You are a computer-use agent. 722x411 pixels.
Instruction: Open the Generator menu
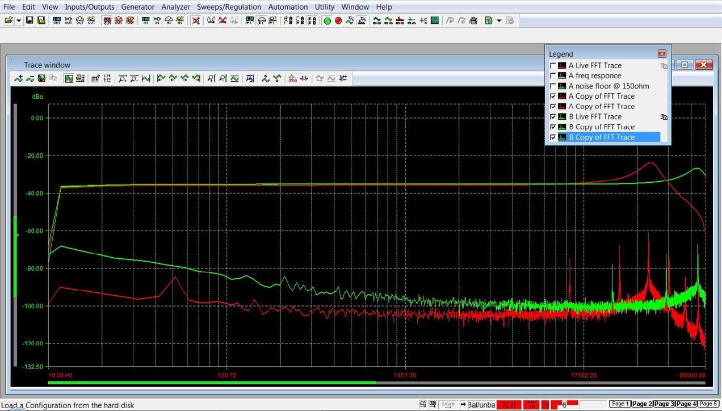[x=137, y=7]
